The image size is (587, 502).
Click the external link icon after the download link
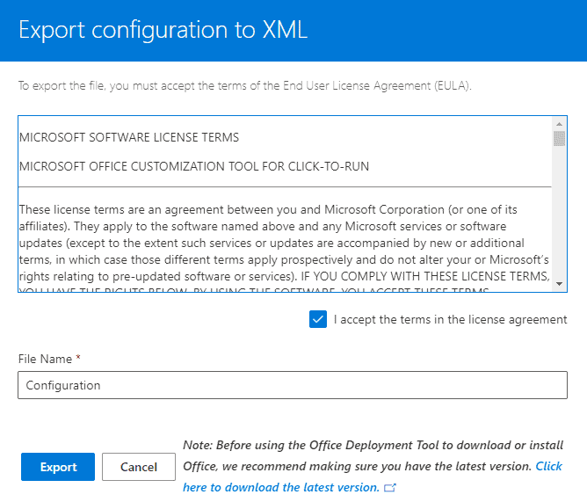389,488
